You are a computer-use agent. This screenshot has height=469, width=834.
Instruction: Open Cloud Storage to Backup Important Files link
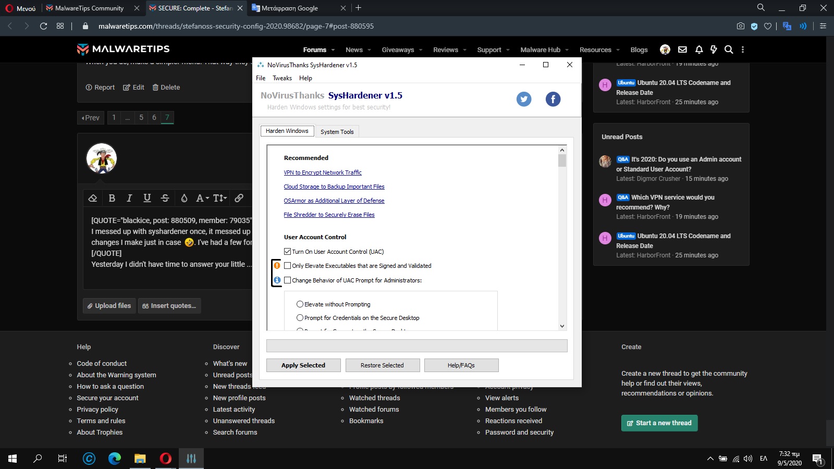coord(334,187)
